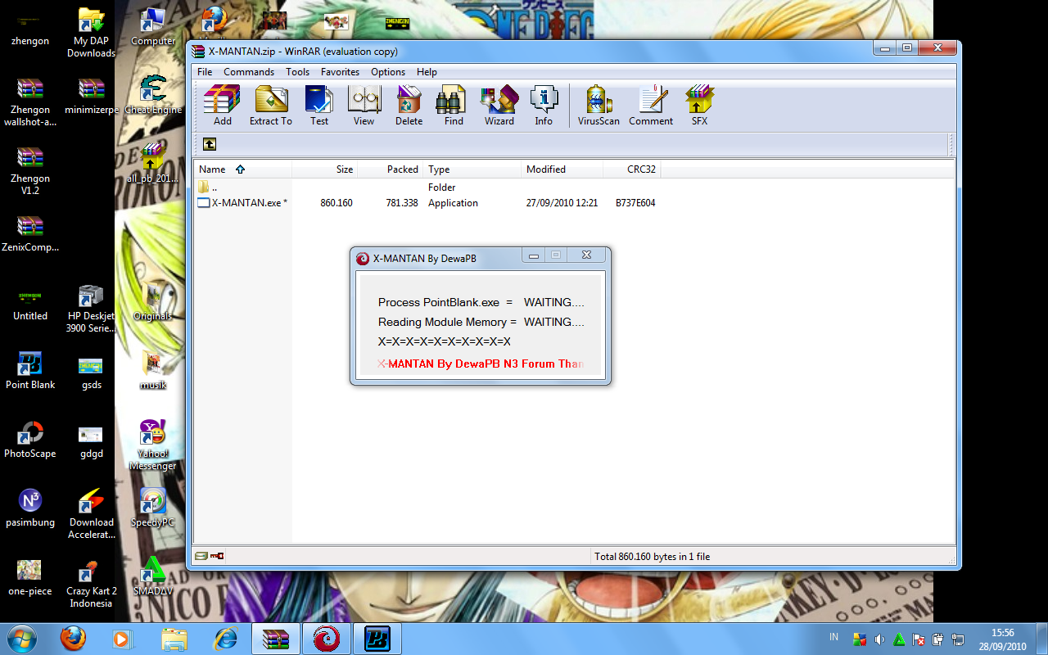Convert archive to SFX

tap(698, 105)
